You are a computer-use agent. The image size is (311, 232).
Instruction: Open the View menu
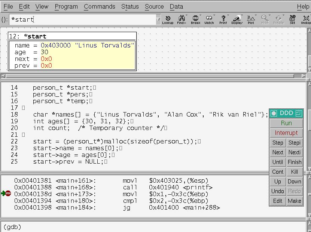click(42, 6)
